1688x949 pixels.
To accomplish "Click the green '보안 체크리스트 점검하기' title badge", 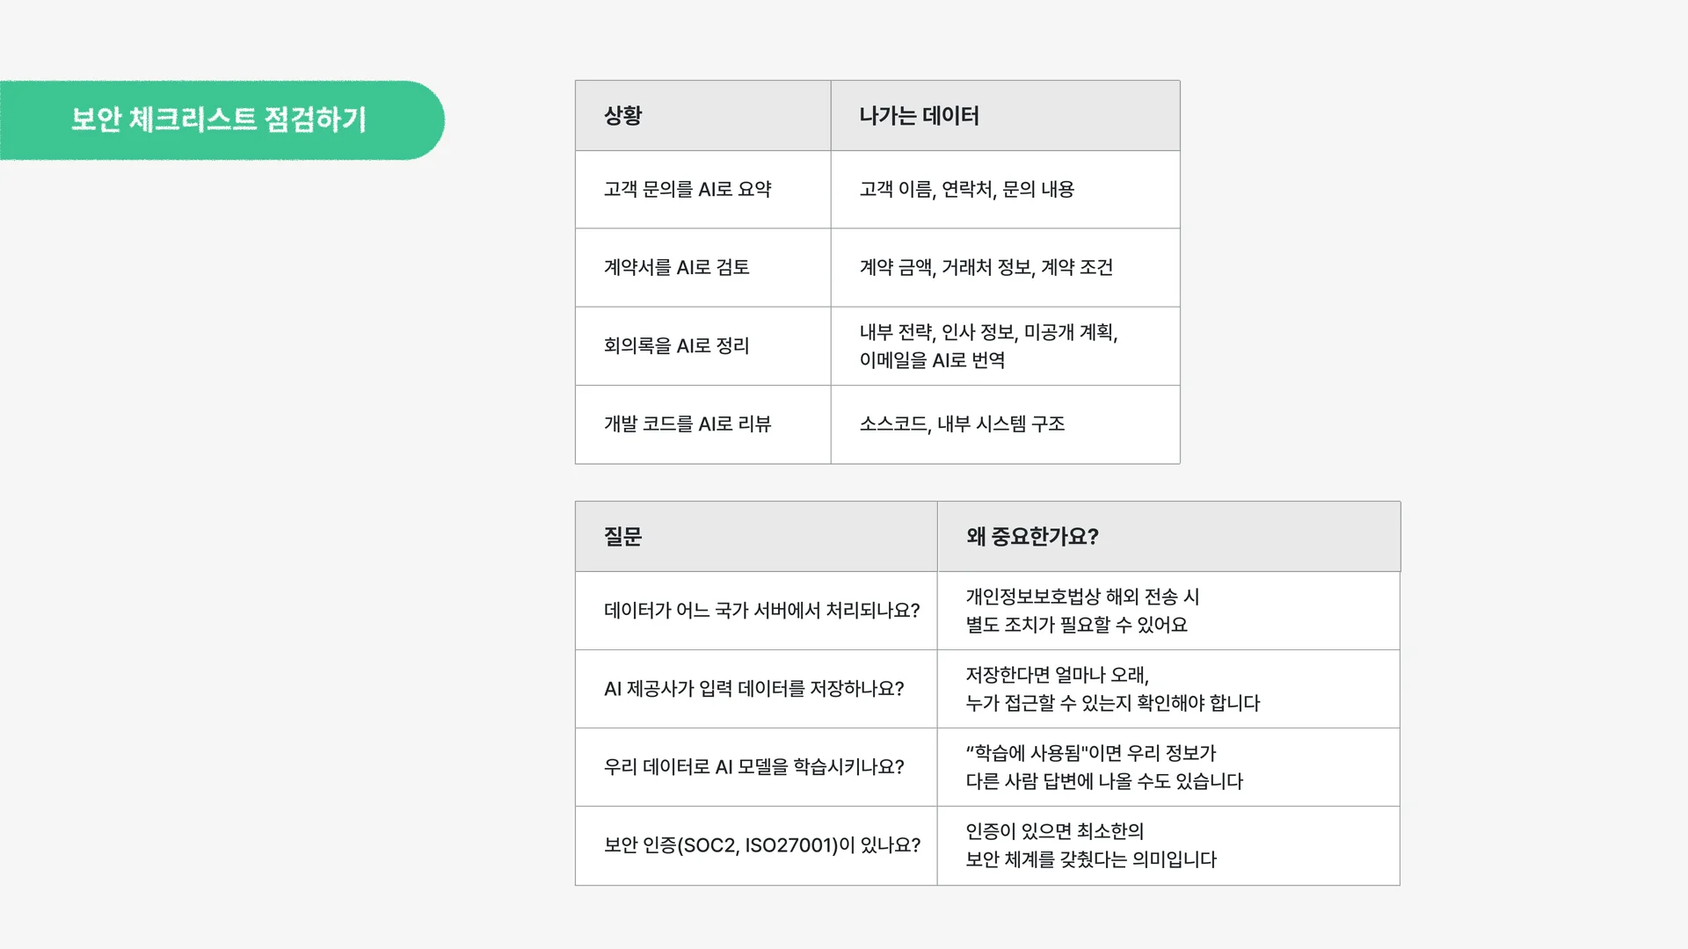I will (220, 120).
